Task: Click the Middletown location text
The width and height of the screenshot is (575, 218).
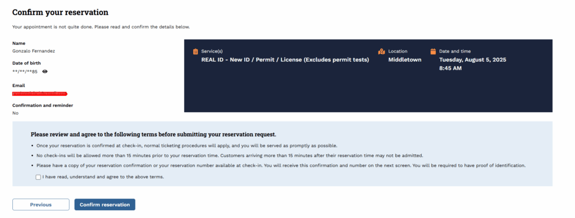Action: (x=405, y=59)
